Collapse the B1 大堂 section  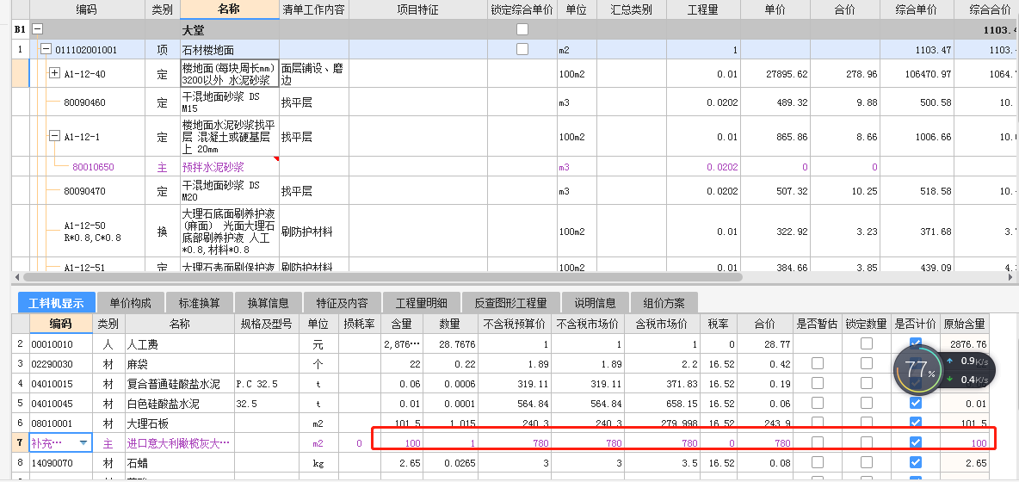tap(38, 29)
